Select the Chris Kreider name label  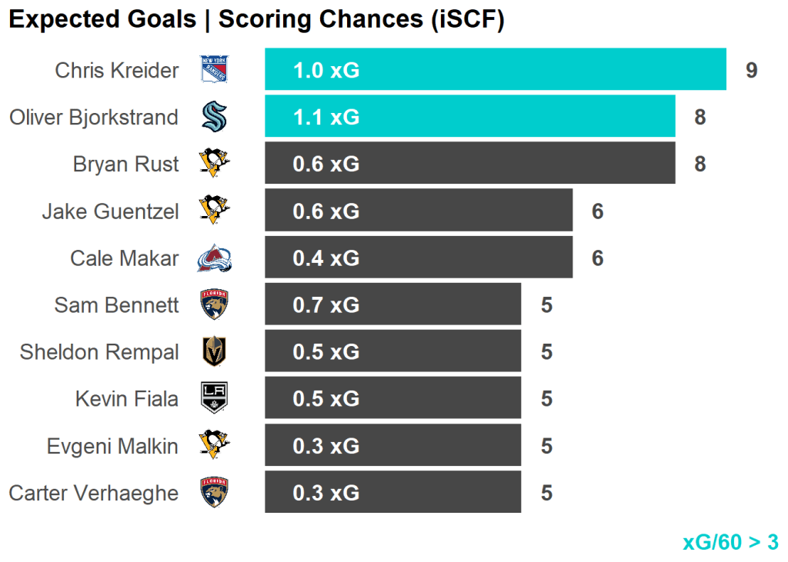click(116, 71)
